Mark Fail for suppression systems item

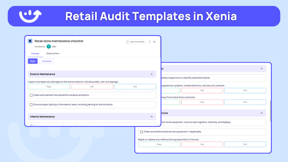click(202, 91)
